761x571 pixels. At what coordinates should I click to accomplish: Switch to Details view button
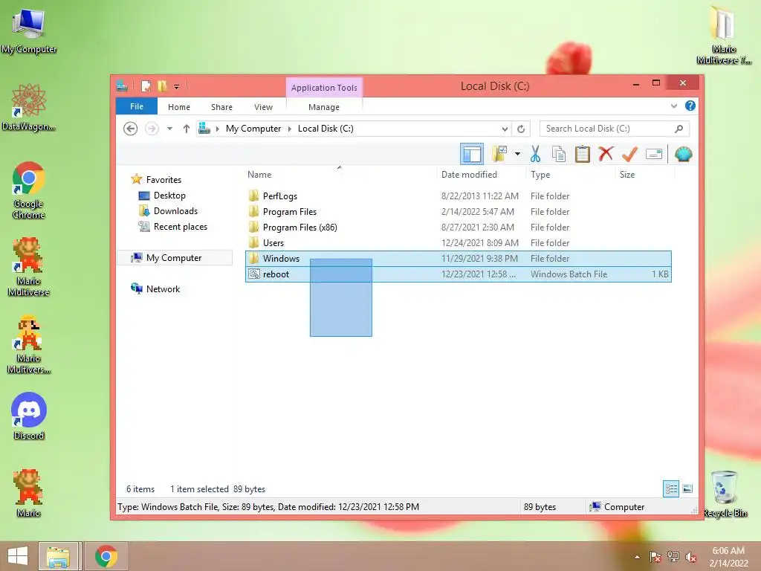click(x=671, y=488)
